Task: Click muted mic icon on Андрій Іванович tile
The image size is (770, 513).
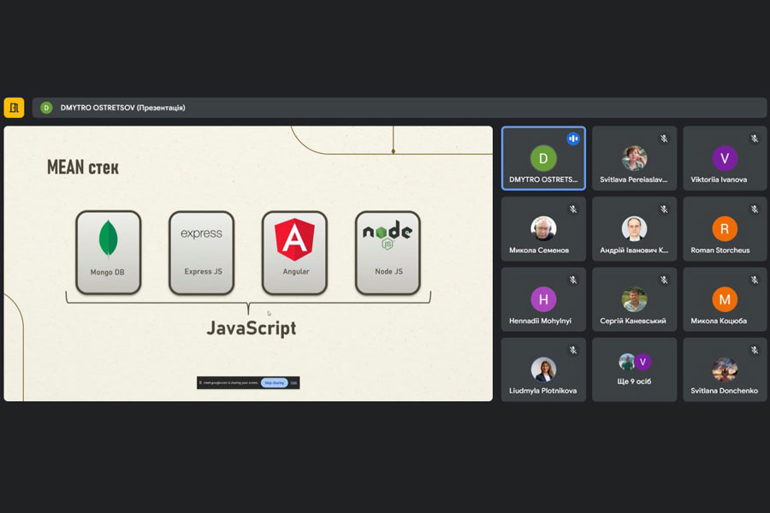Action: point(664,209)
